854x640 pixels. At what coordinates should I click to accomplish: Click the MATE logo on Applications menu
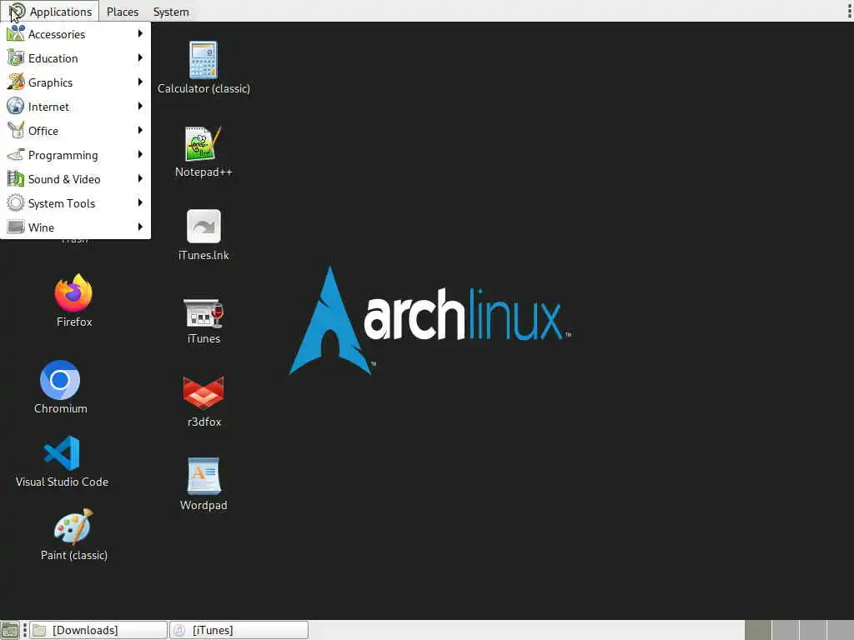click(17, 12)
